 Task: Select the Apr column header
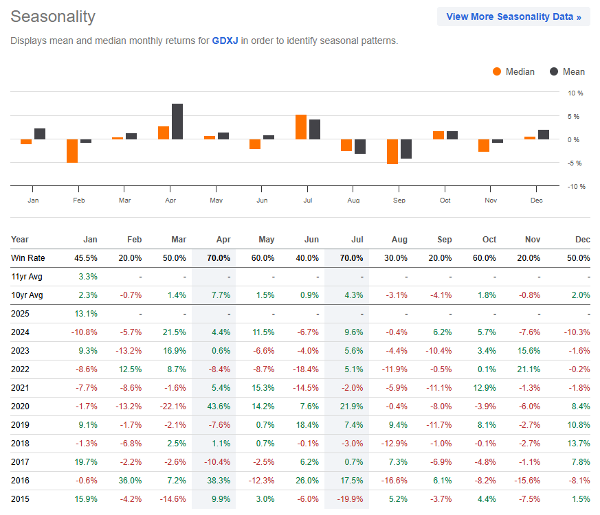pyautogui.click(x=223, y=240)
